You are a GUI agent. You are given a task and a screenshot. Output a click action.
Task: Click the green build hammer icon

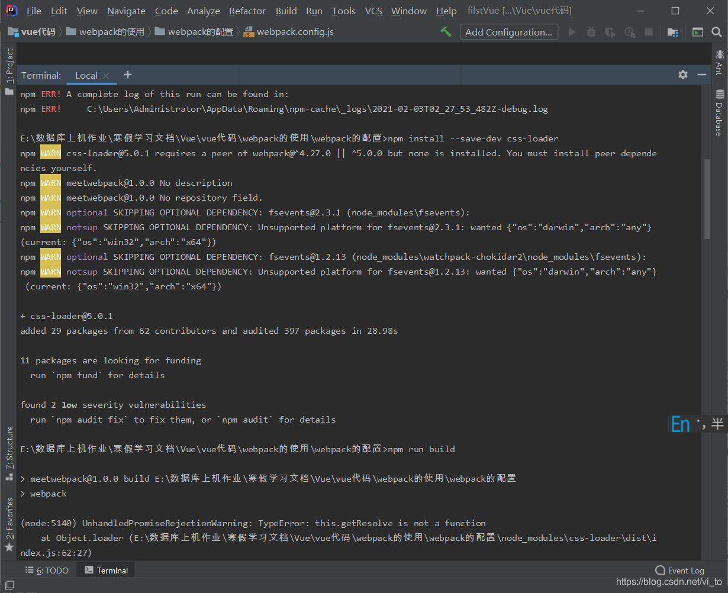tap(446, 32)
